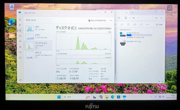The image size is (180, 110).
Task: Click Explorer search box labeled PC
Action: pos(159,18)
